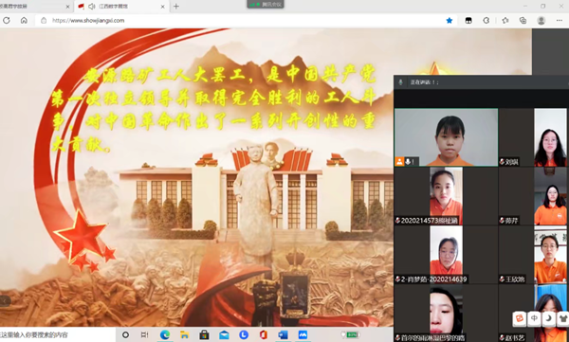Refresh the page with the reload icon

7,21
